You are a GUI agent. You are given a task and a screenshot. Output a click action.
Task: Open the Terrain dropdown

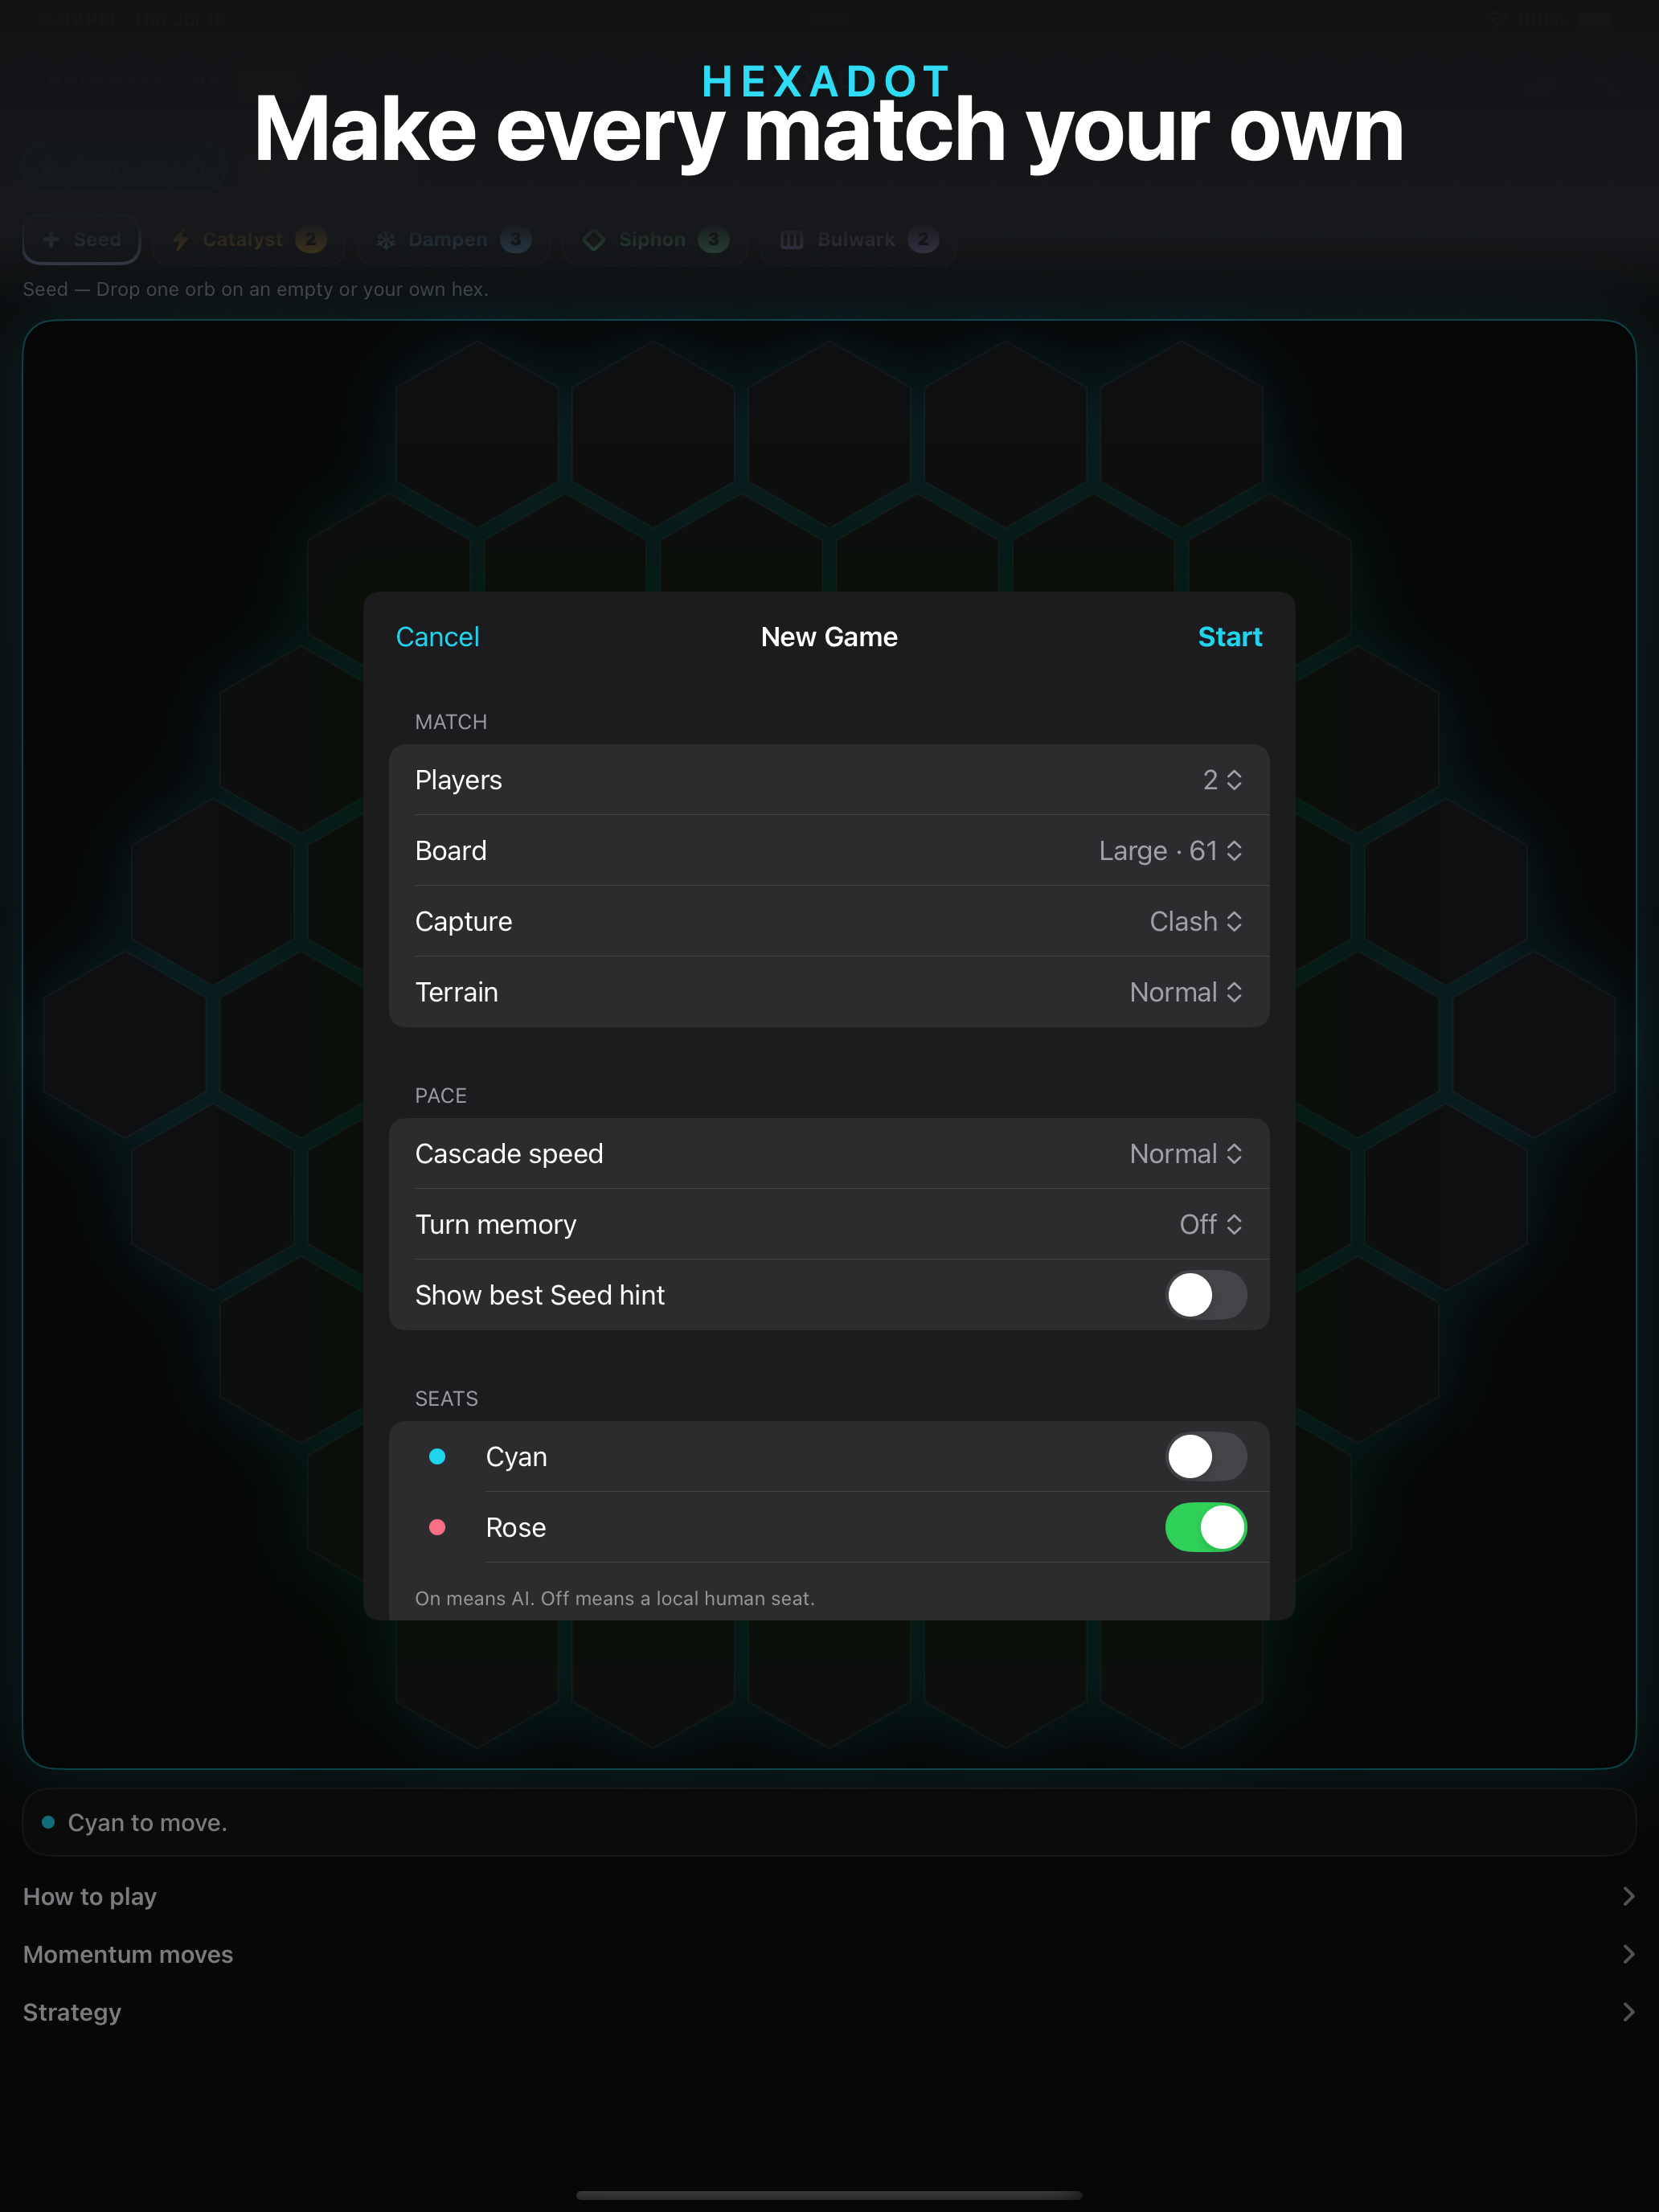pyautogui.click(x=1186, y=992)
